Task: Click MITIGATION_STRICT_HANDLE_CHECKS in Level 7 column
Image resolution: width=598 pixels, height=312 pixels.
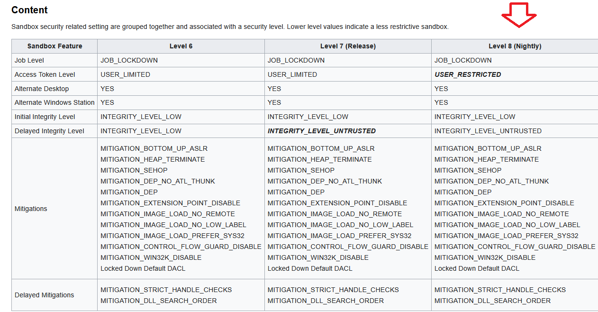Action: pyautogui.click(x=333, y=290)
